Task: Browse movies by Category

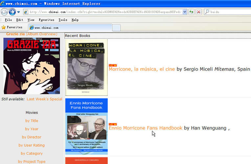Action: coord(32,154)
